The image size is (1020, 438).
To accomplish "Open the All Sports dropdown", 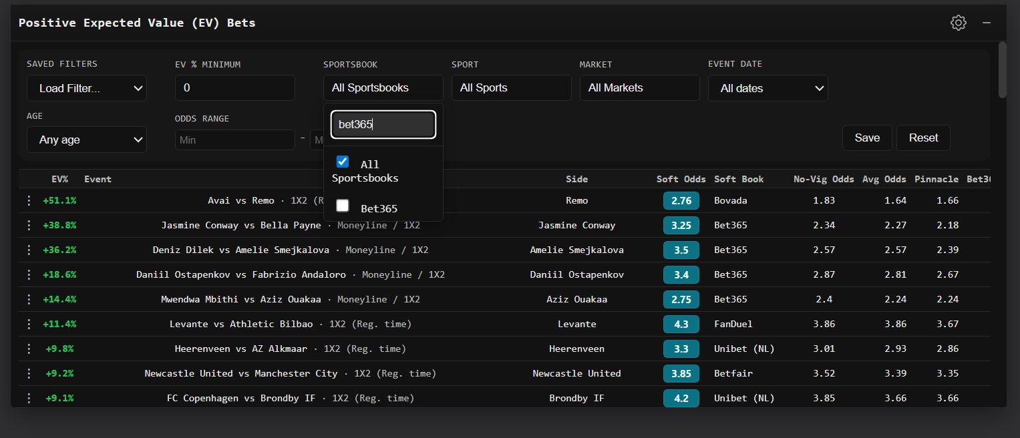I will click(x=511, y=87).
